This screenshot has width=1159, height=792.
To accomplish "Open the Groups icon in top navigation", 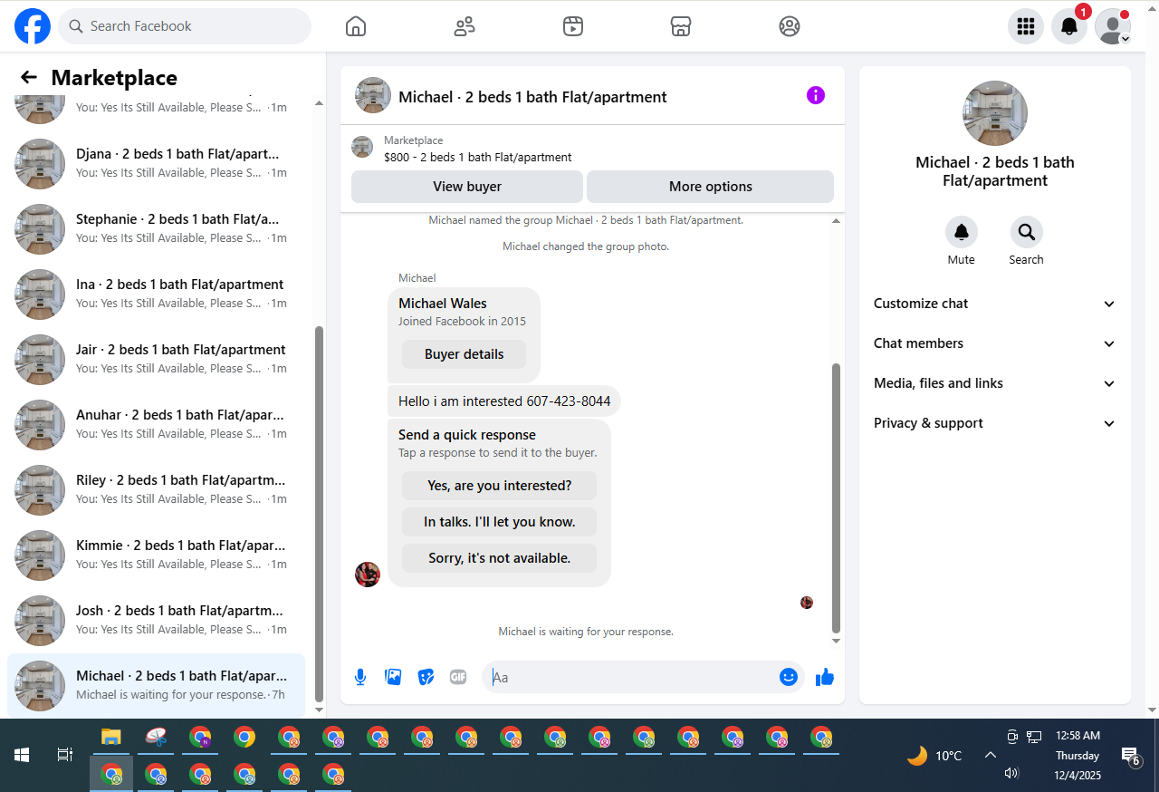I will pos(790,26).
